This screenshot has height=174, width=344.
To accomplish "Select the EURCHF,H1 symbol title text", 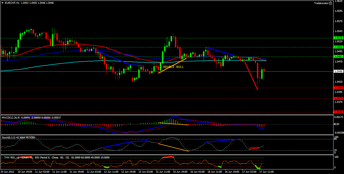I will point(12,3).
